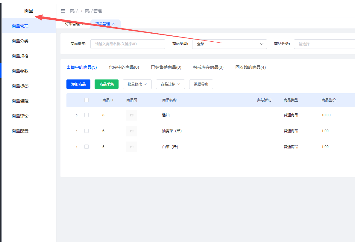This screenshot has width=355, height=242.
Task: Switch to 仓库中的商品 tab
Action: (124, 67)
